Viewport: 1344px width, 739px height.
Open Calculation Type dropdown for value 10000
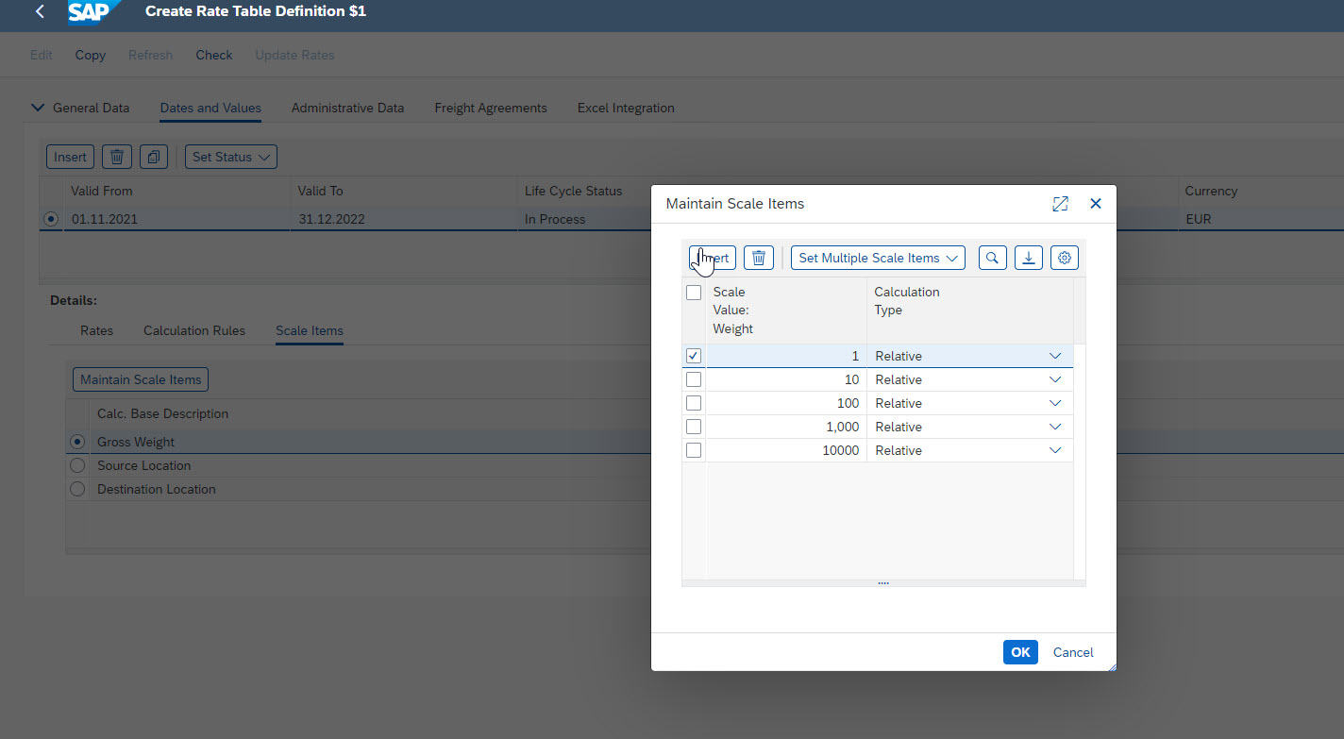1054,450
